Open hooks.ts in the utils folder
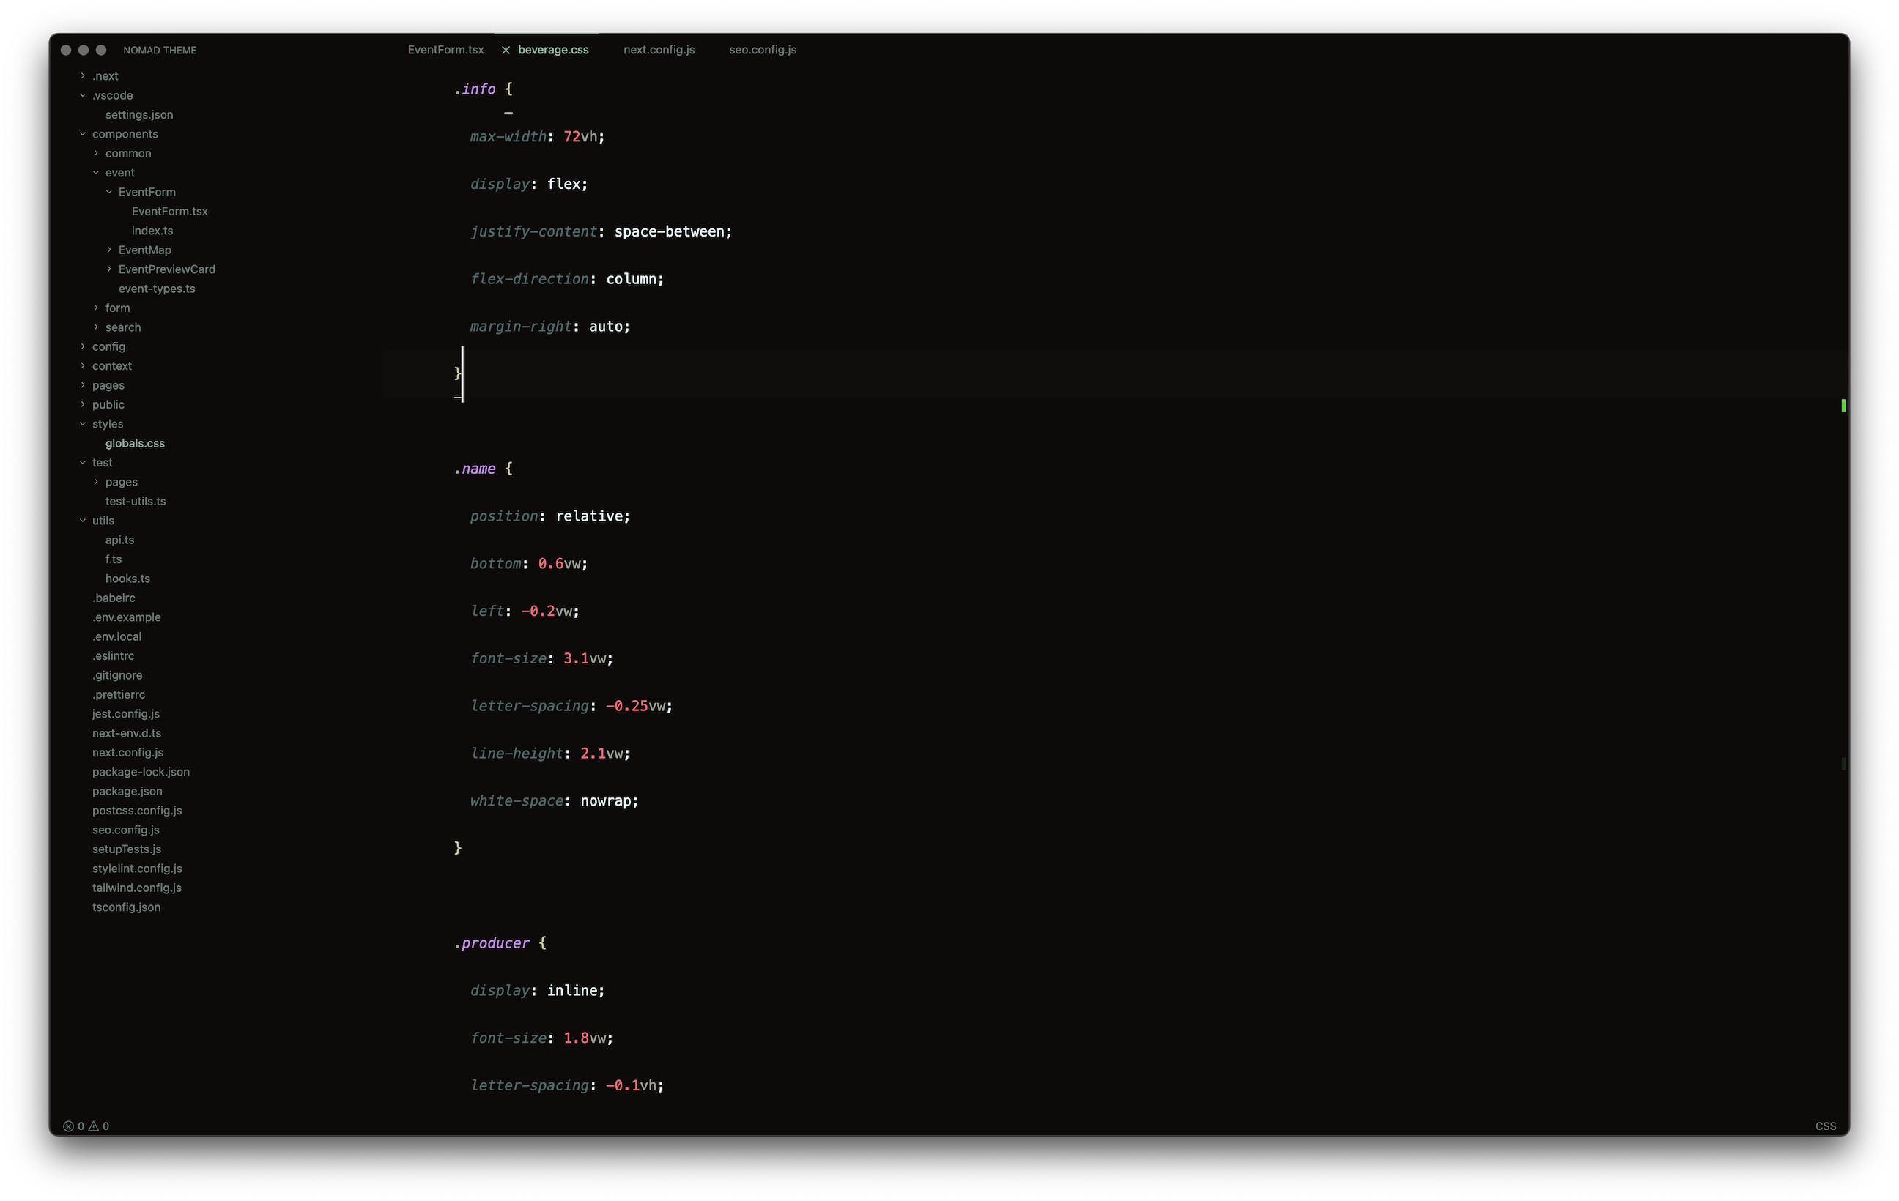The image size is (1899, 1201). pyautogui.click(x=127, y=579)
